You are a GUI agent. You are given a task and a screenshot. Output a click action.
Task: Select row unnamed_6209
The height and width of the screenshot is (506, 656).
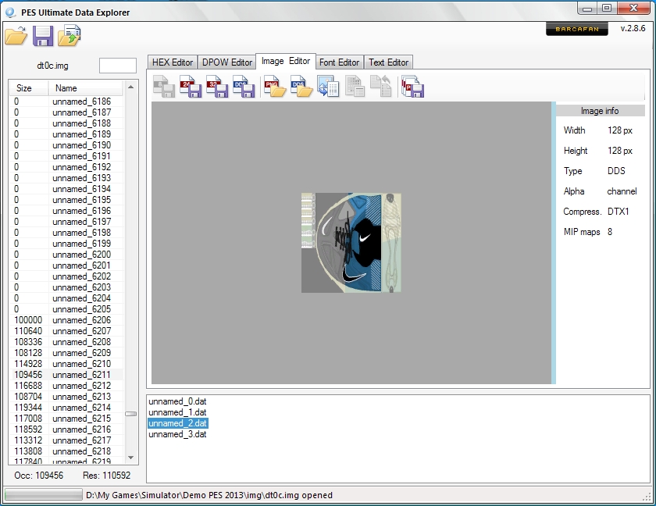coord(66,352)
